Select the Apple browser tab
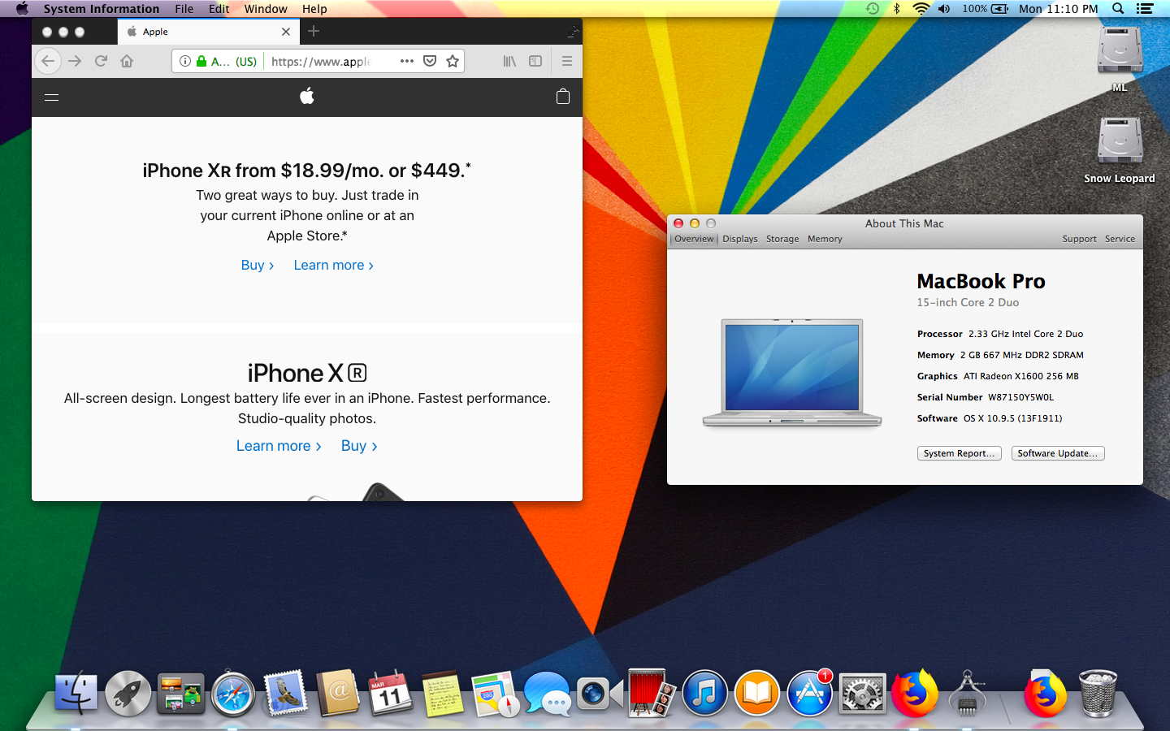This screenshot has height=731, width=1170. click(209, 32)
